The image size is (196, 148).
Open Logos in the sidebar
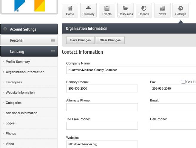(x=29, y=123)
